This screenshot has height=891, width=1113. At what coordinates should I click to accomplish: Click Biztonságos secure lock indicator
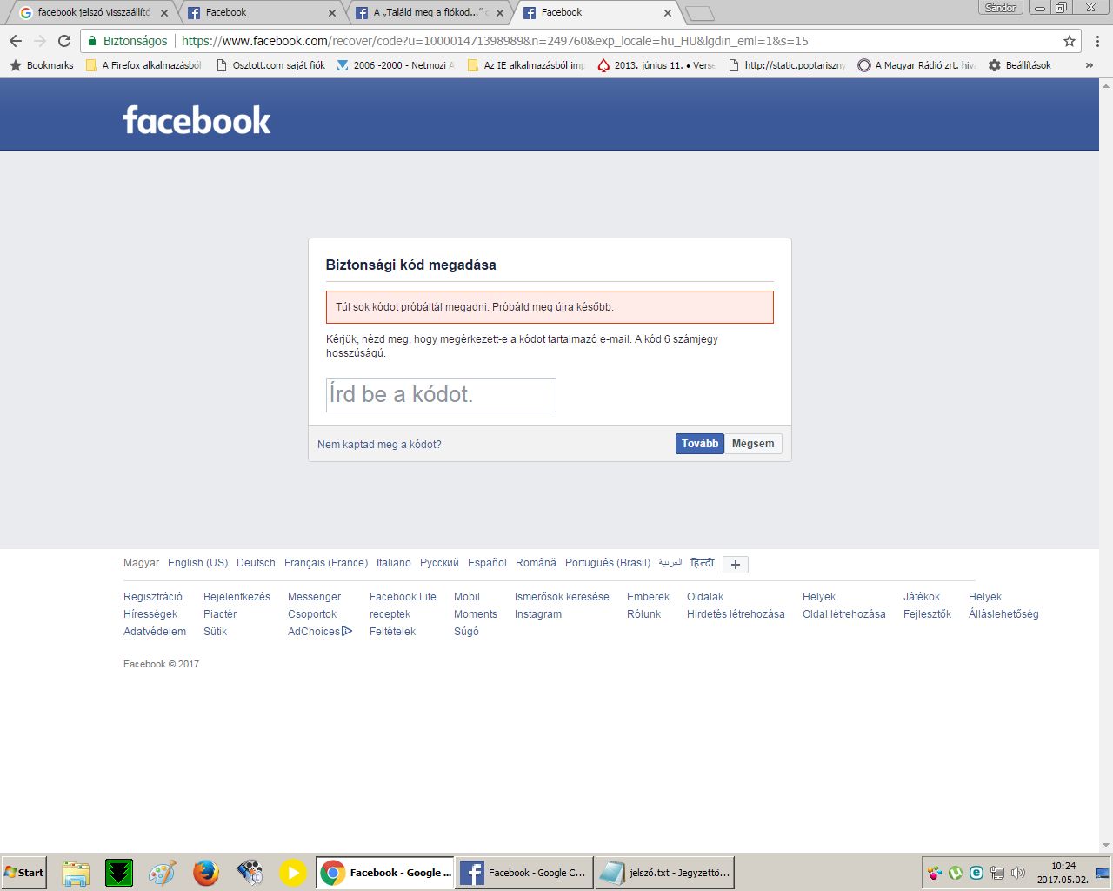pos(127,41)
